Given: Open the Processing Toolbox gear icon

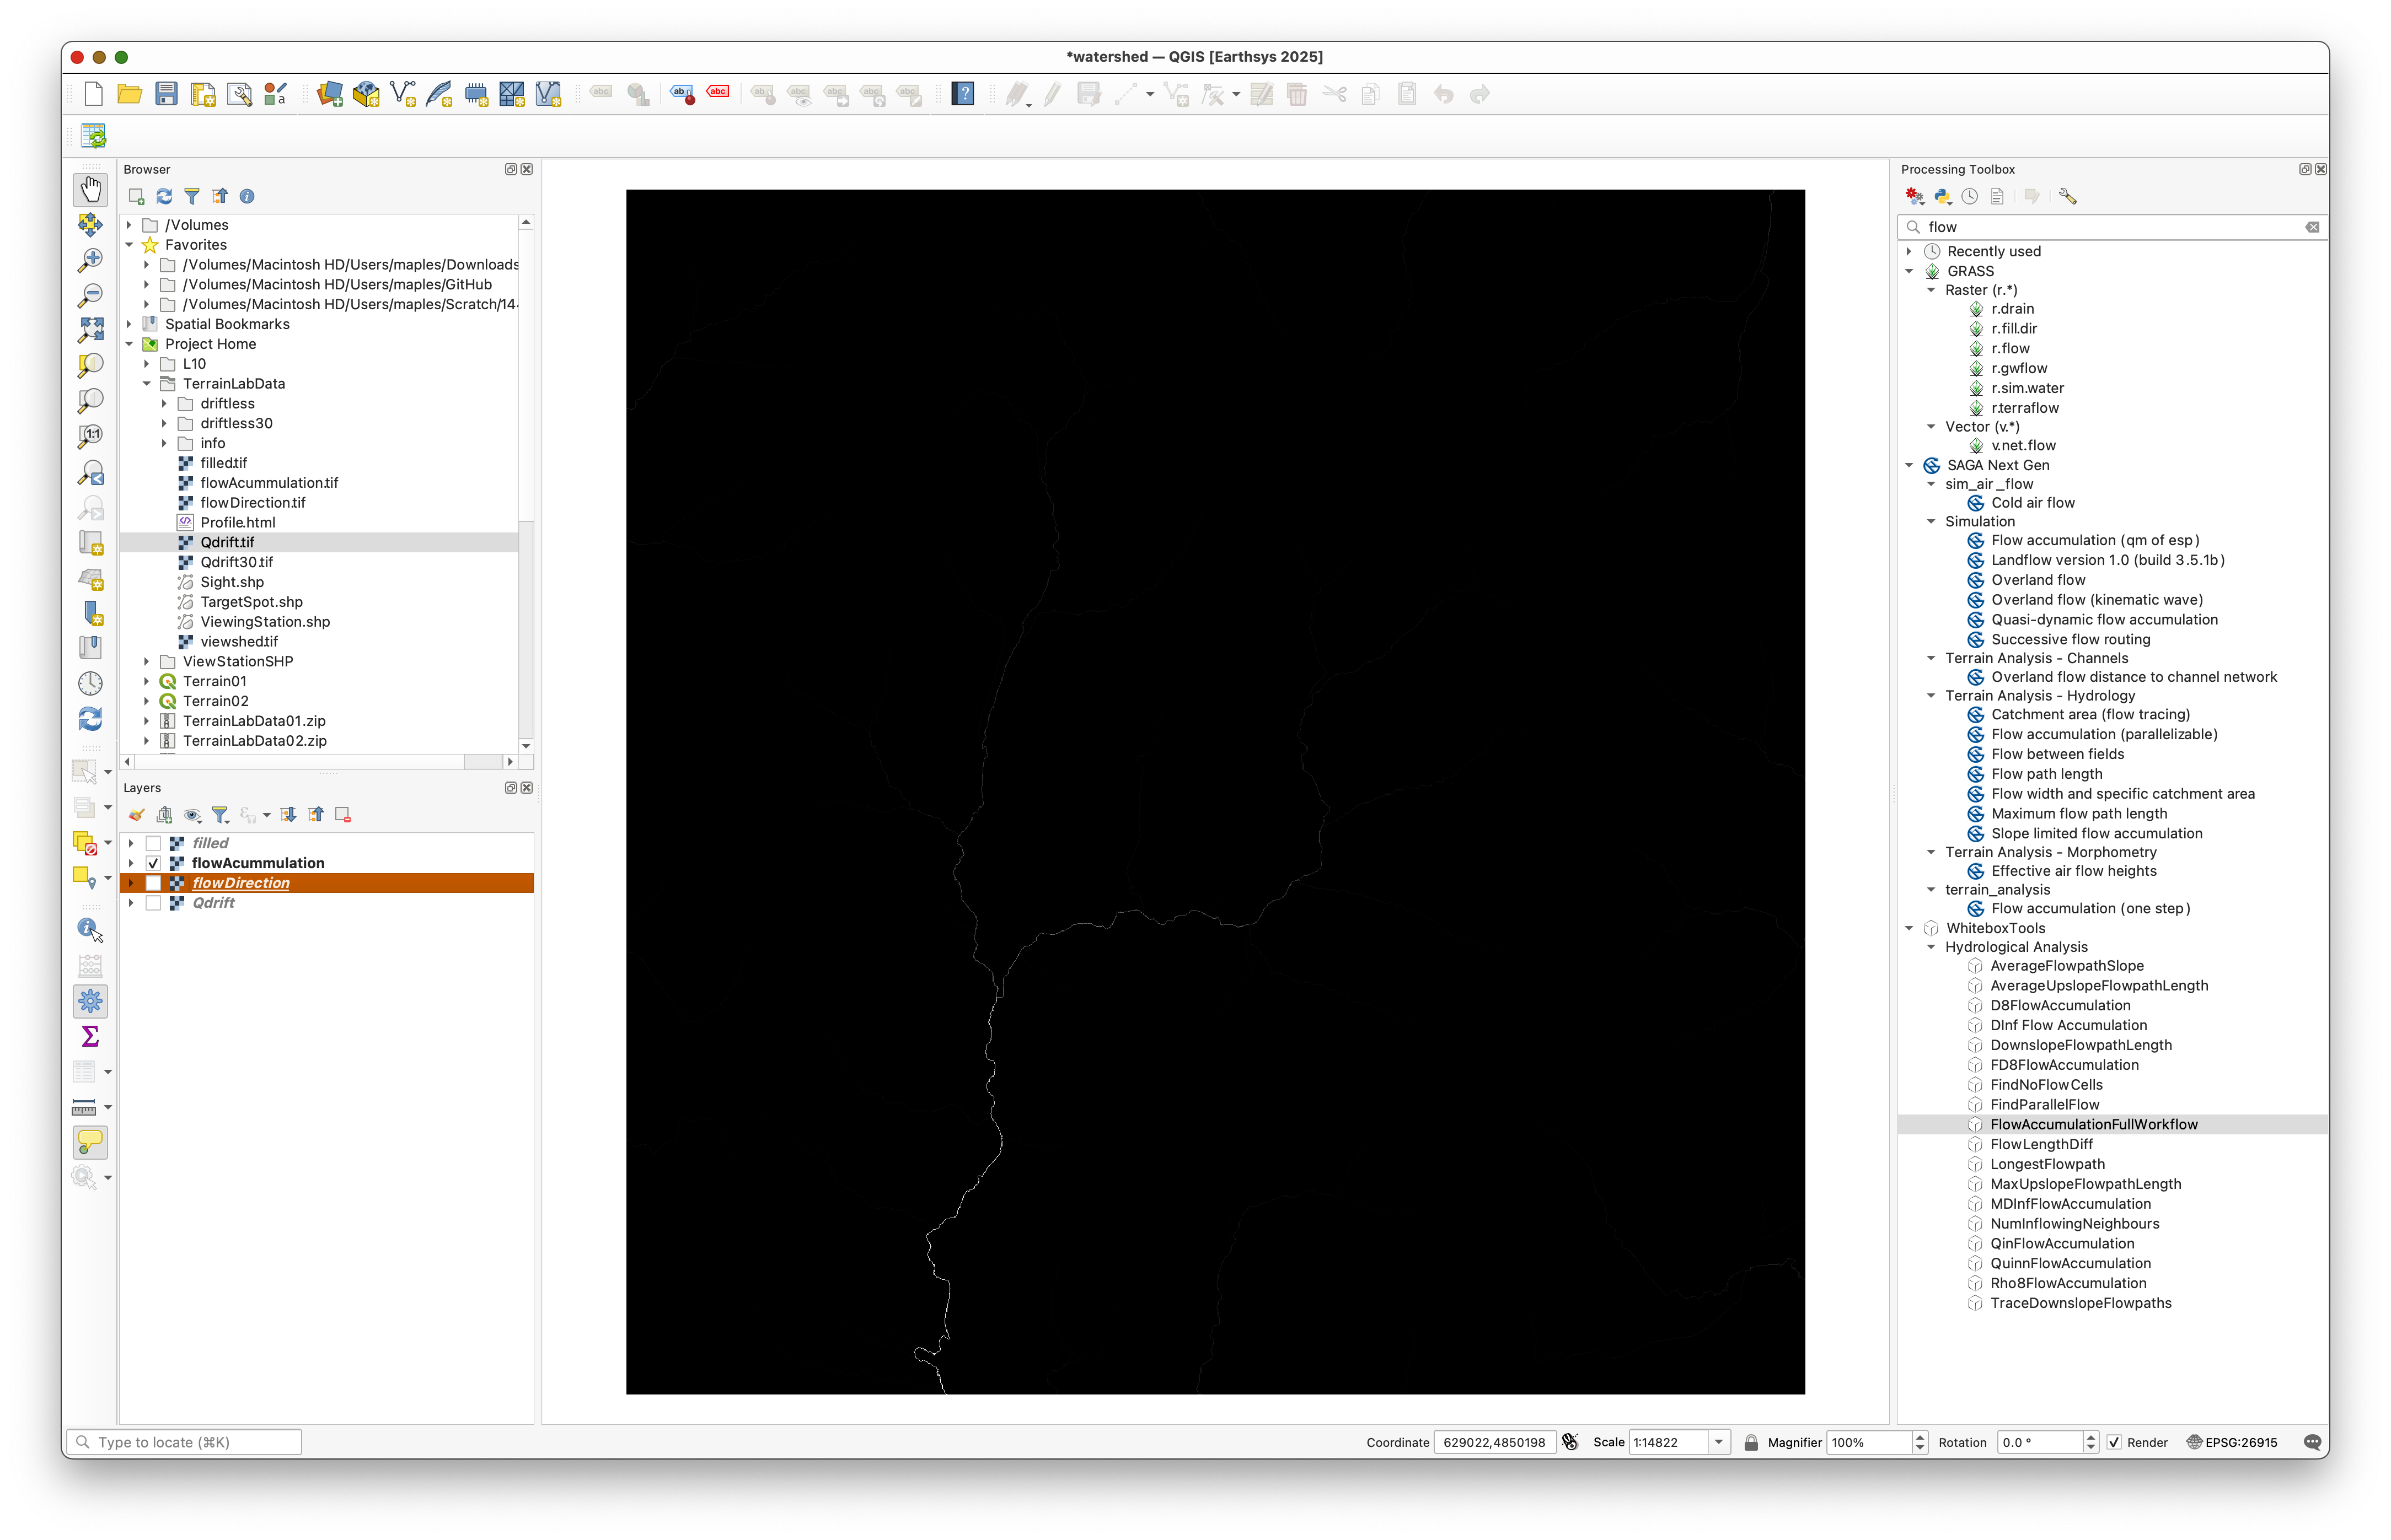Looking at the screenshot, I should click(90, 1000).
